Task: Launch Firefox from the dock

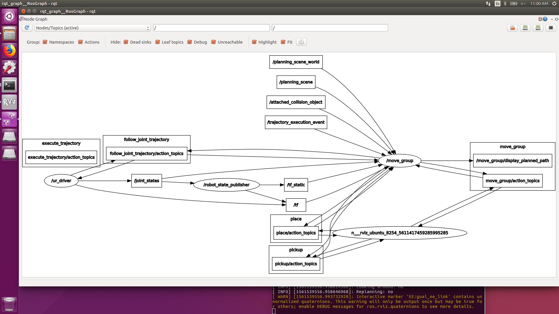Action: click(x=9, y=51)
